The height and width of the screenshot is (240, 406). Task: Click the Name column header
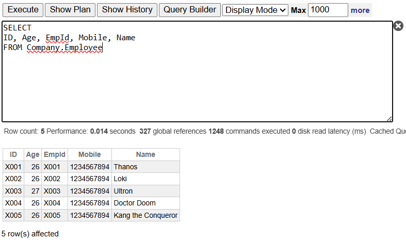(x=145, y=154)
